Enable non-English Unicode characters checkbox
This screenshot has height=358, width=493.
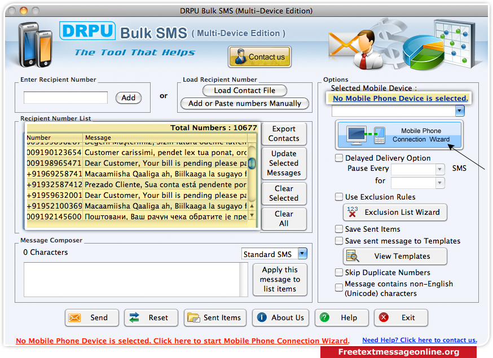[338, 288]
